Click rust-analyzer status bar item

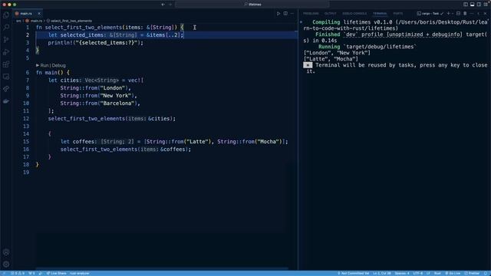[x=80, y=273]
